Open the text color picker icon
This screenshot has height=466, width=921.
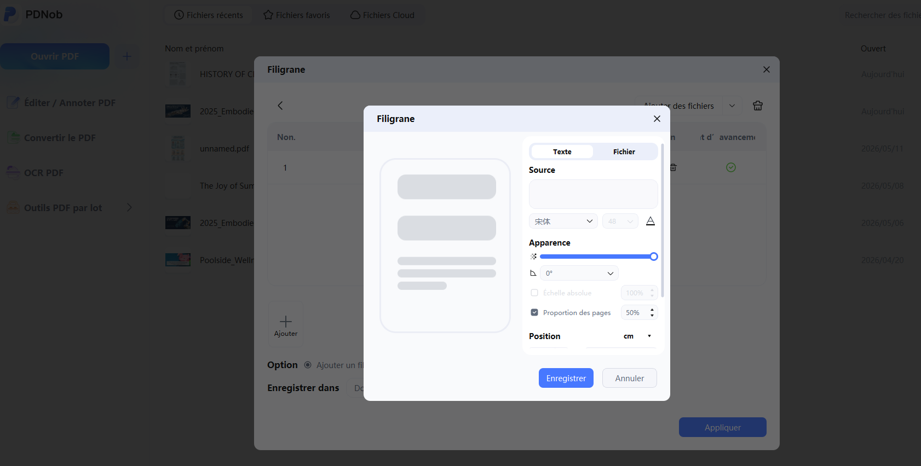pos(651,221)
